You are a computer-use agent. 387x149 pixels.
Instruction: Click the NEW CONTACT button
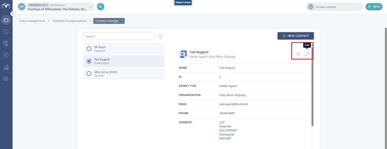pos(296,36)
